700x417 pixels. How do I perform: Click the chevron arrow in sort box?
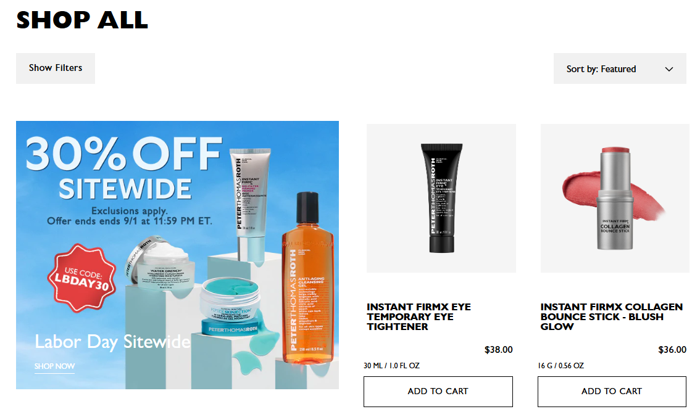click(669, 69)
